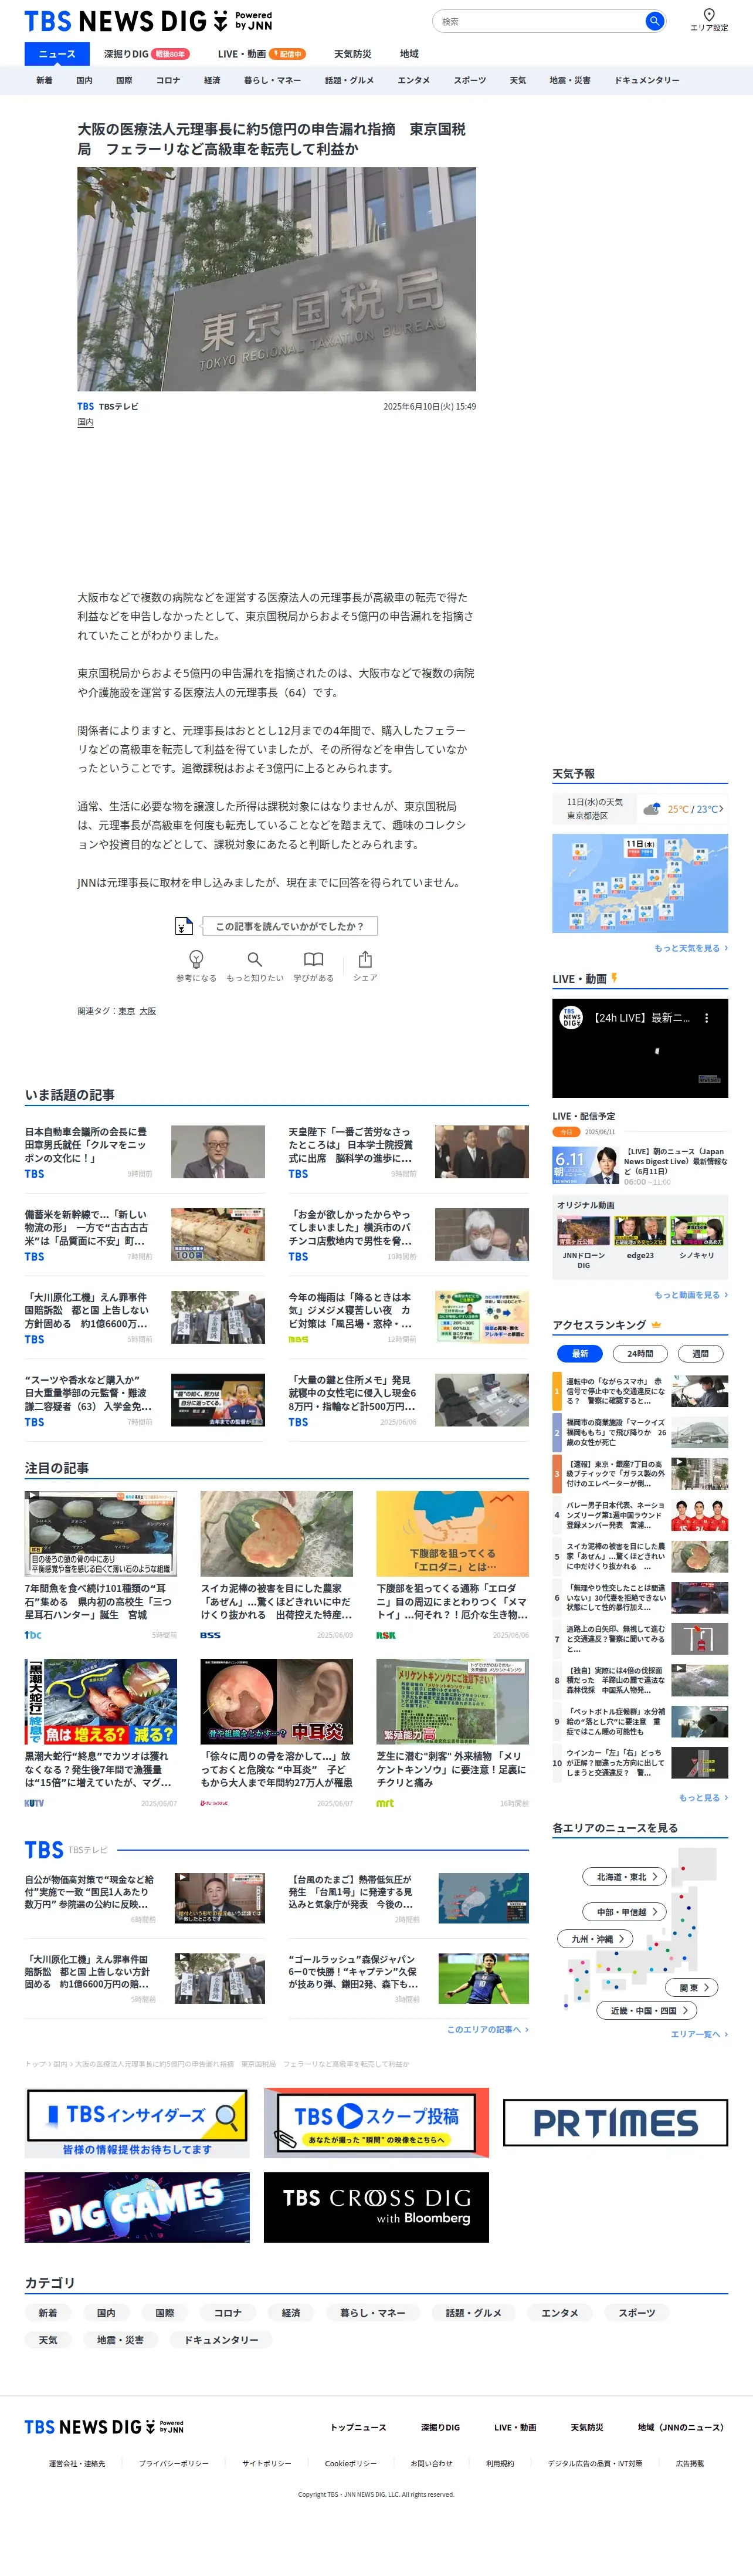Select the 最新 ranking filter
Image resolution: width=753 pixels, height=2576 pixels.
click(x=580, y=1354)
